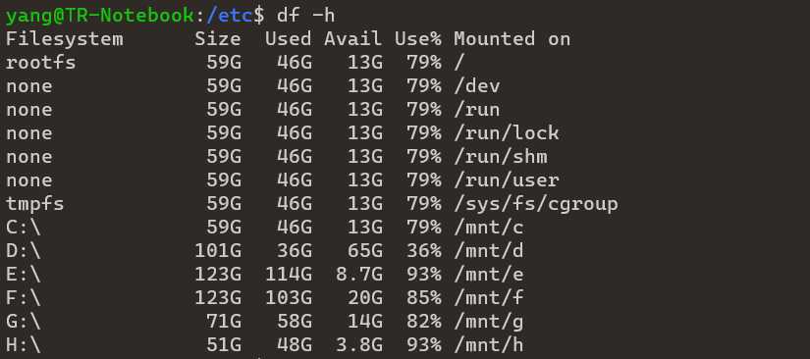Click the C:\ drive entry

[x=24, y=228]
